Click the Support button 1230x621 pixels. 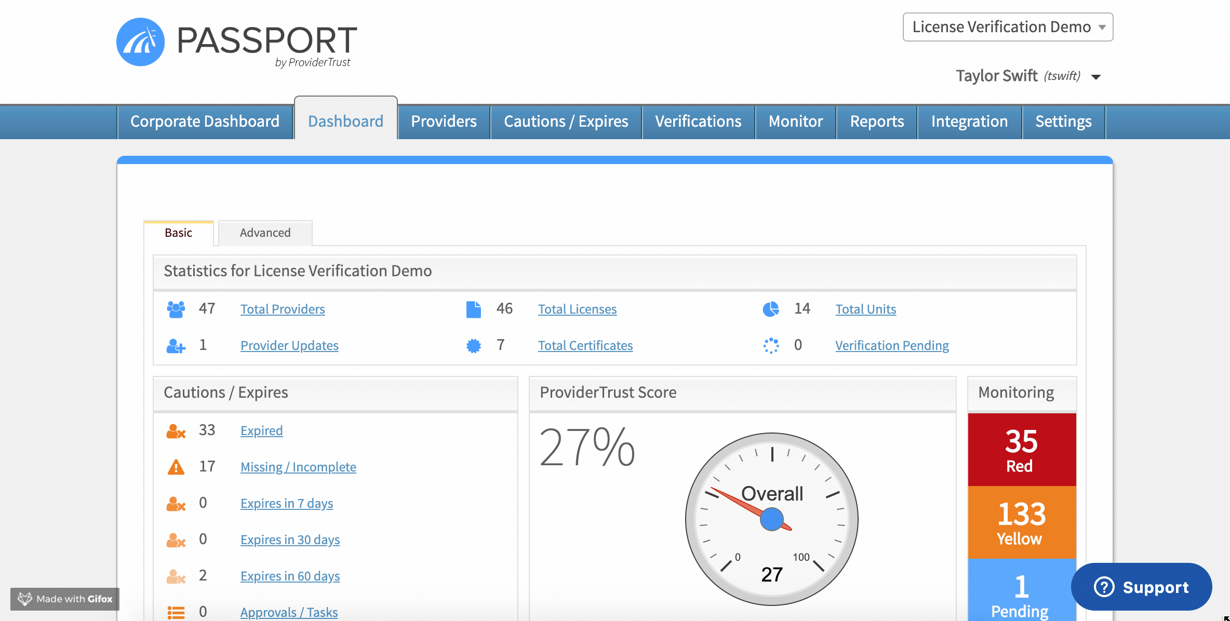tap(1141, 587)
